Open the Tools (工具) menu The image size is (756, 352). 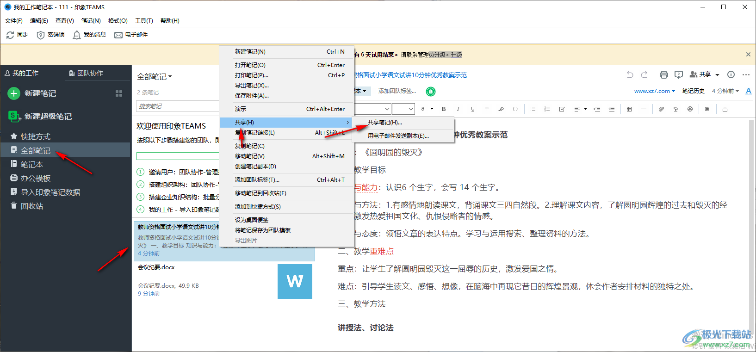pos(144,21)
